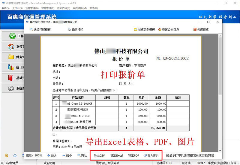Click 版本号4.13 in status bar

click(164, 163)
